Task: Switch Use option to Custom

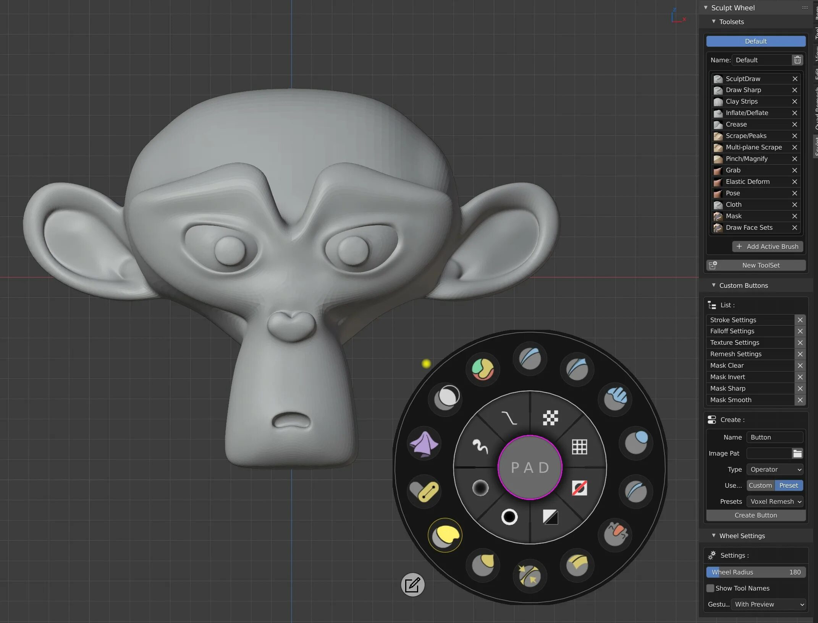Action: pyautogui.click(x=760, y=485)
